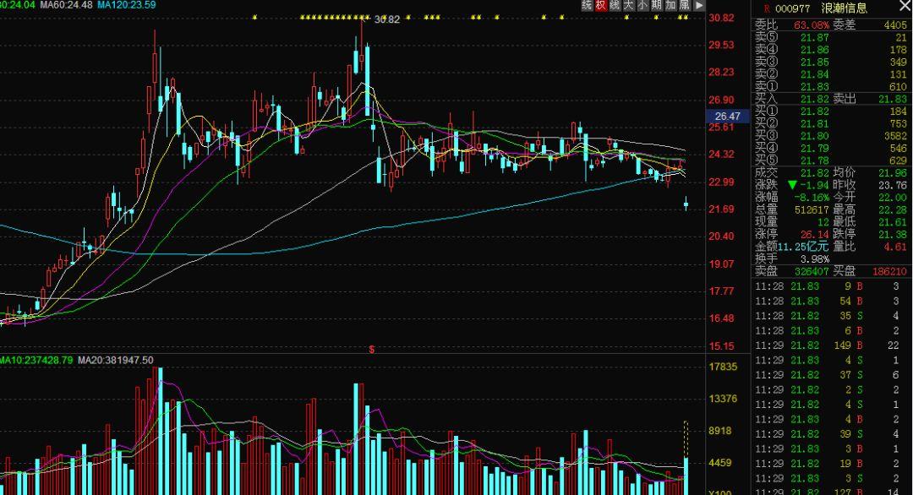913x495 pixels.
Task: Click the 换手 3.98% value
Action: 815,258
